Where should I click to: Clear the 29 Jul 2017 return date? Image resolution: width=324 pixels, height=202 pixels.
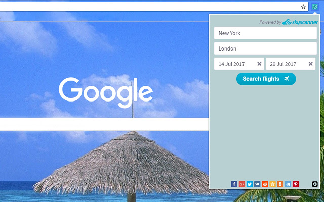tap(310, 64)
